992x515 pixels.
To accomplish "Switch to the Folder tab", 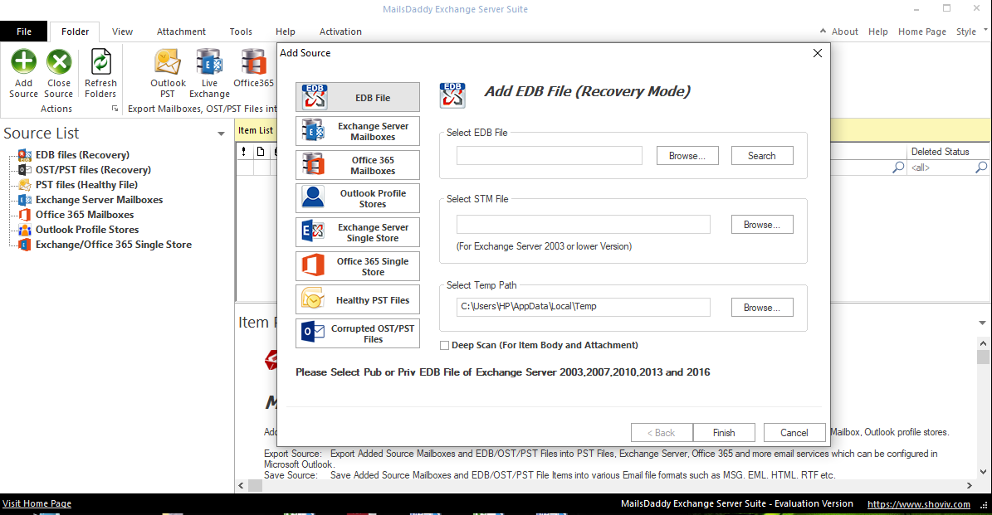I will (75, 32).
